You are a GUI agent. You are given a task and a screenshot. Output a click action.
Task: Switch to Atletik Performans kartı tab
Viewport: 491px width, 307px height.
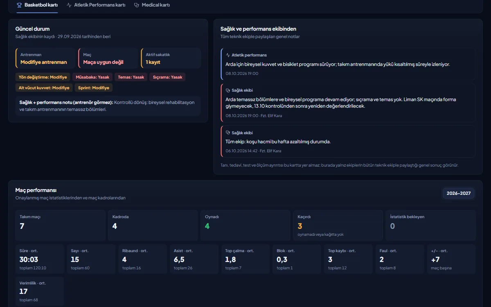click(96, 5)
